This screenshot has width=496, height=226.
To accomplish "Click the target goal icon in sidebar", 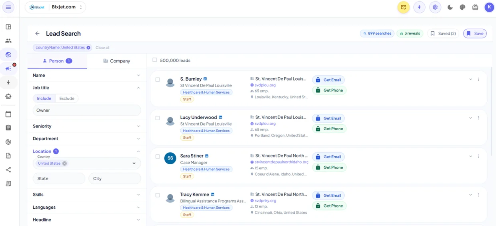I will pyautogui.click(x=8, y=142).
